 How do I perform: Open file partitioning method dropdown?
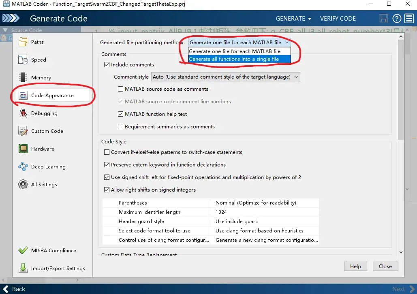click(239, 42)
